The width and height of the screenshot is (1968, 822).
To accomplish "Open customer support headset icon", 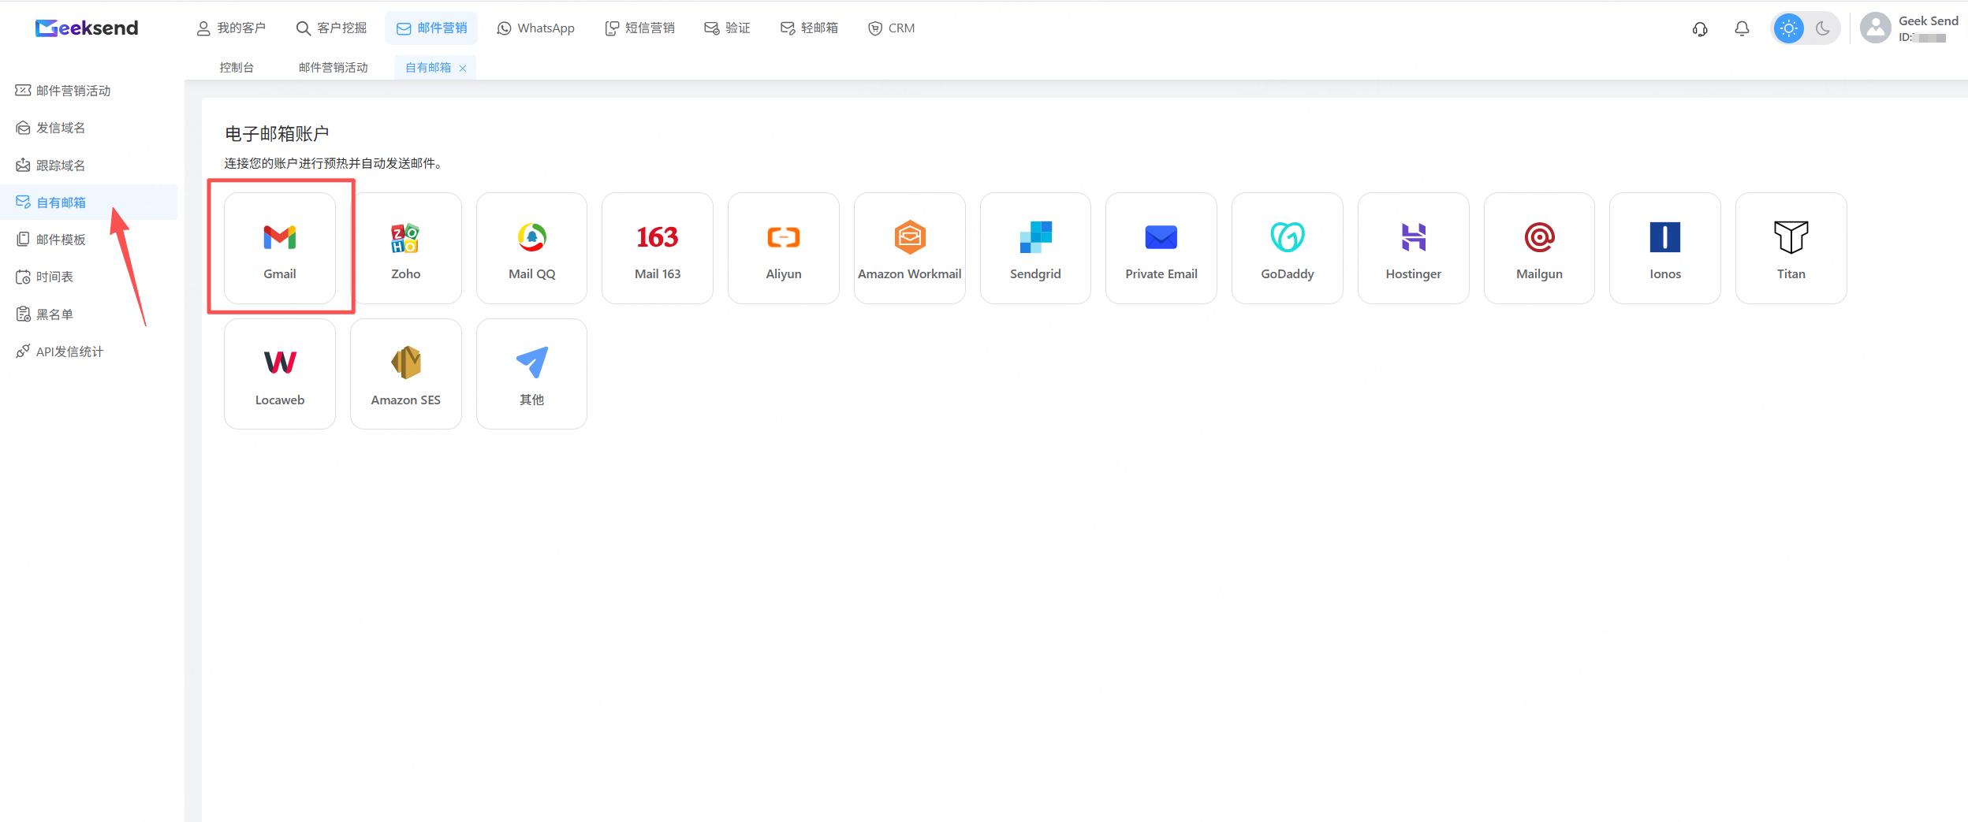I will [1700, 29].
